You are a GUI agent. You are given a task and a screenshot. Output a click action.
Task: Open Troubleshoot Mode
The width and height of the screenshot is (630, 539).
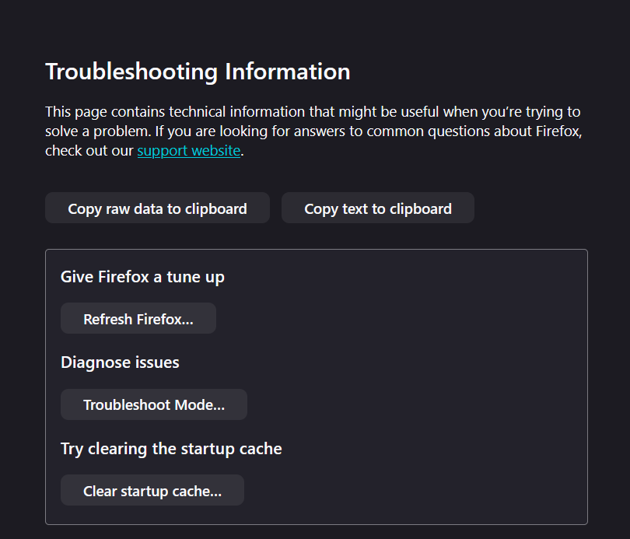pos(154,404)
